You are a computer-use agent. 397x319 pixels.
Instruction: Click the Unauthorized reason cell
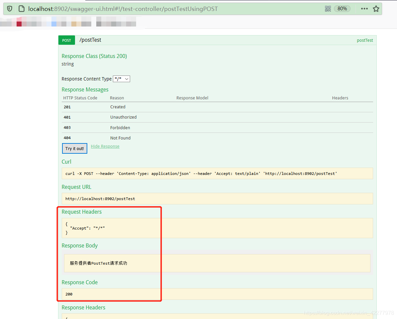pyautogui.click(x=123, y=117)
